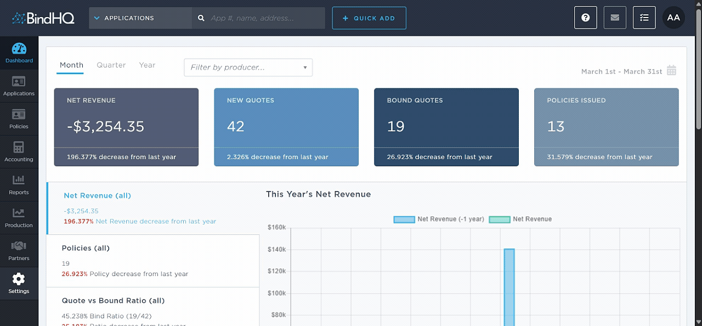
Task: Click the tall blue bar in the chart
Action: [509, 287]
